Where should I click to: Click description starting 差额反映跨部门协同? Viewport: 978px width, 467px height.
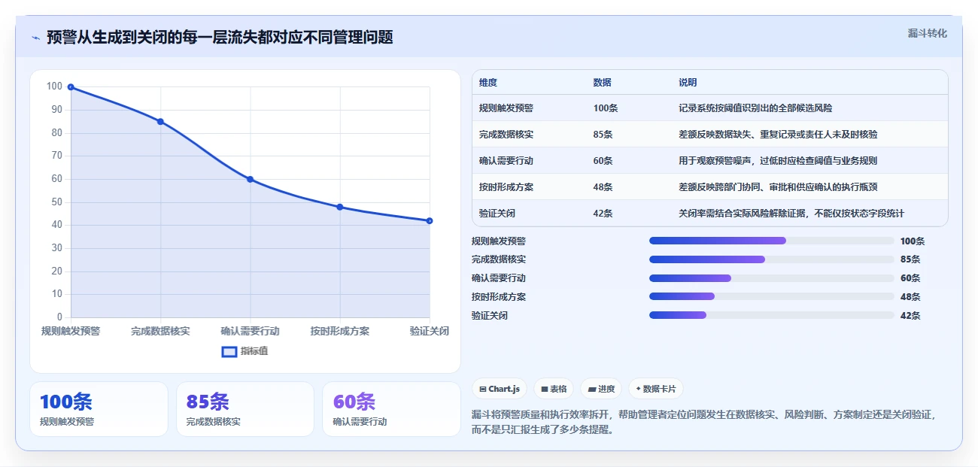(778, 187)
